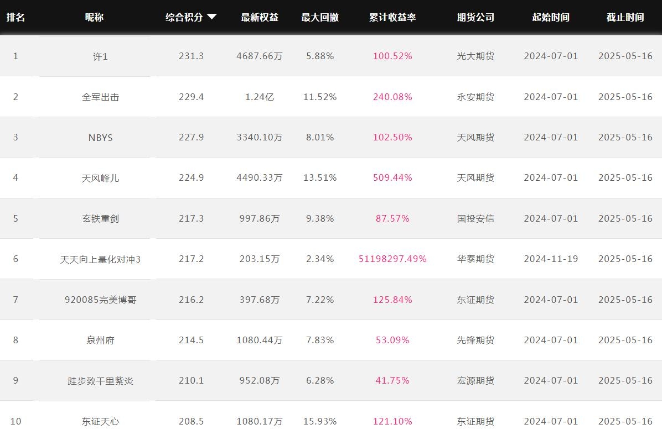Select the score value 229.4
The height and width of the screenshot is (440, 662).
coord(192,97)
